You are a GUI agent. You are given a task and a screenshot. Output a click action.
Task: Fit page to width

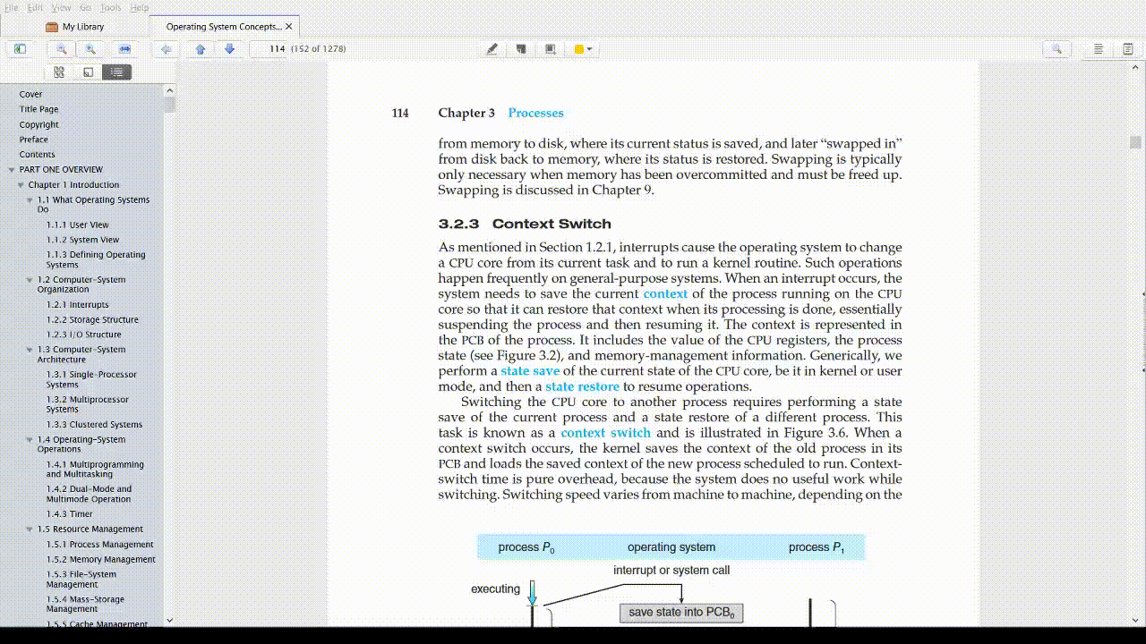(x=124, y=49)
